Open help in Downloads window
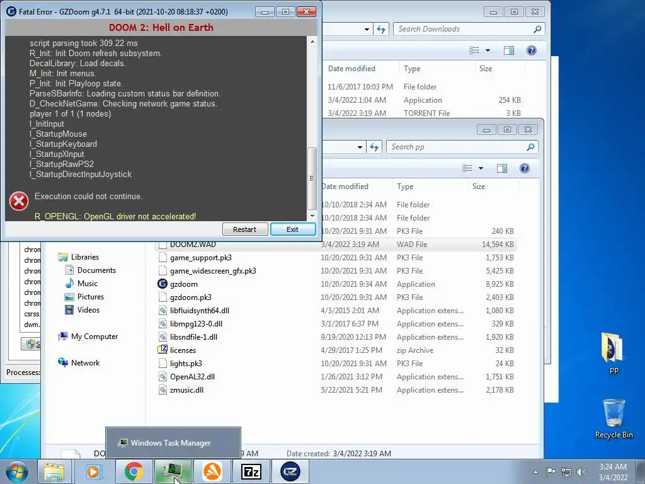Screen dimensions: 645x484 532,50
